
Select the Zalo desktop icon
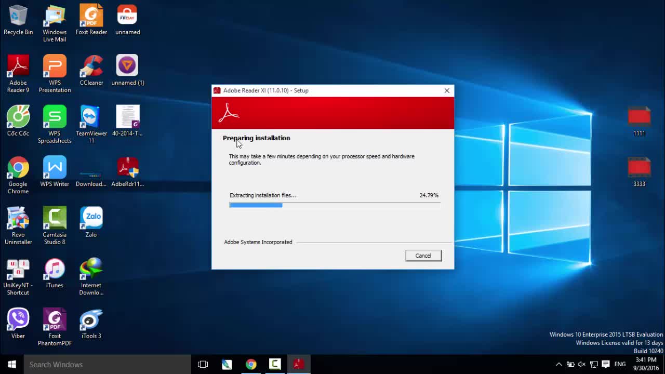pyautogui.click(x=91, y=222)
